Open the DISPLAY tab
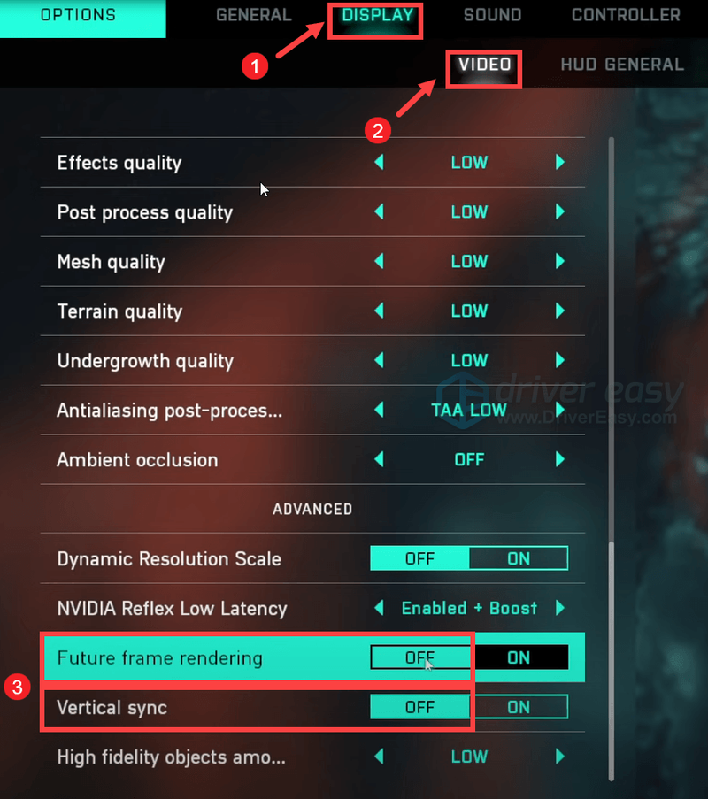 click(377, 15)
